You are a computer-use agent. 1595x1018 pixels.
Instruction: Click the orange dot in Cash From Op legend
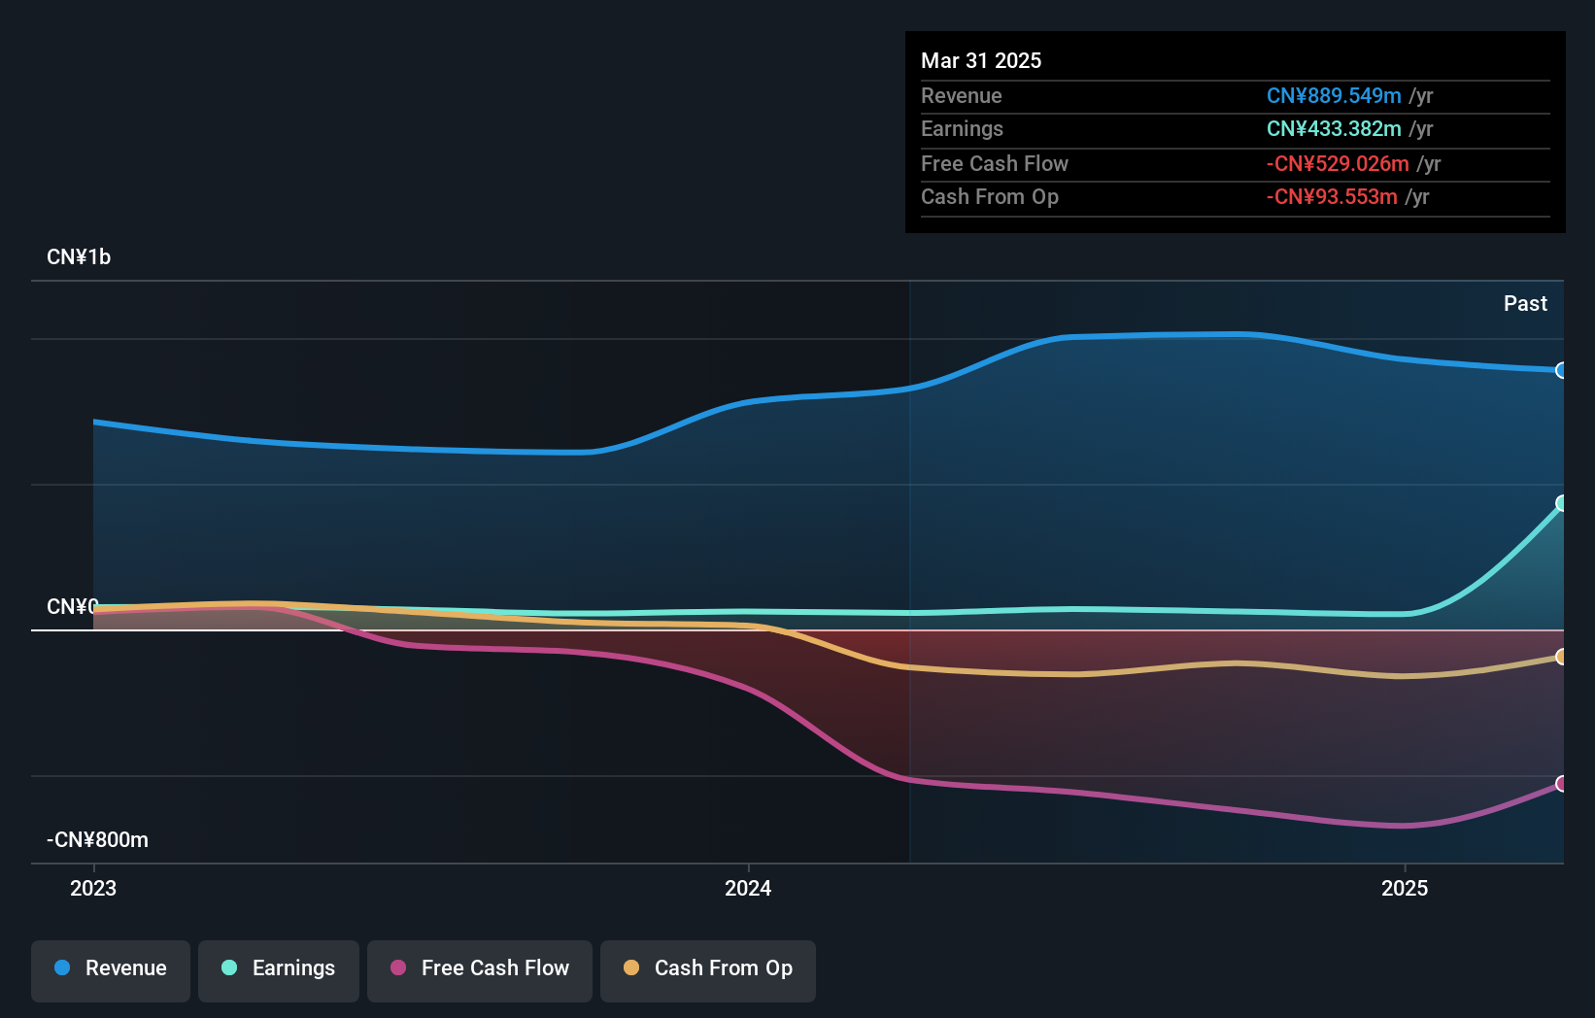tap(631, 967)
